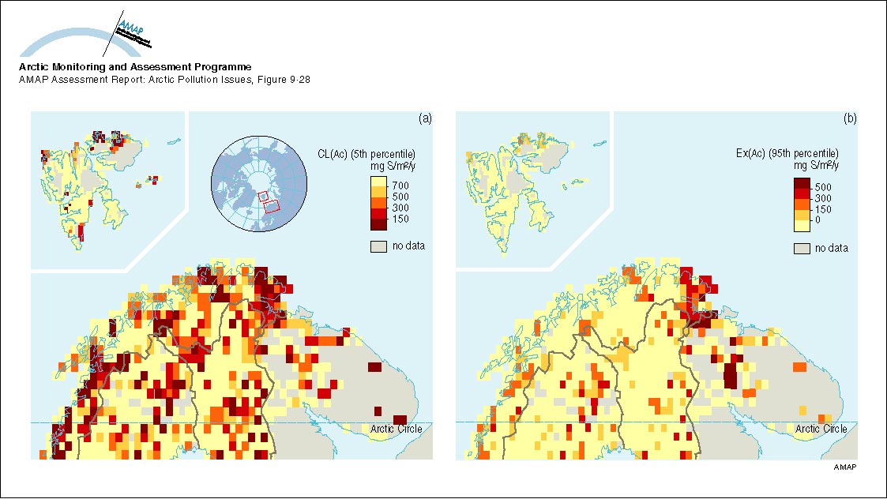887x499 pixels.
Task: Click the "no data" gray swatch in panel (a) legend
Action: tap(378, 246)
